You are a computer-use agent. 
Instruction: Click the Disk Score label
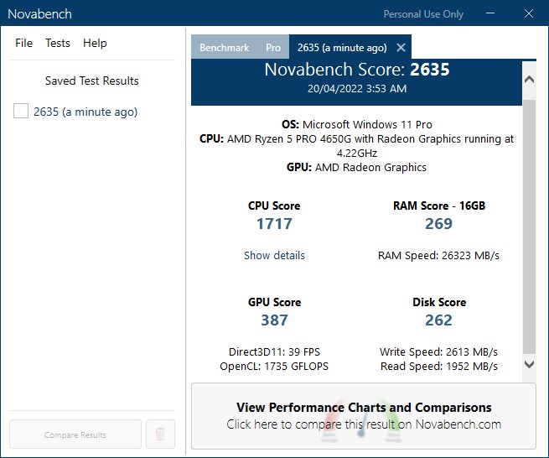[x=439, y=302]
